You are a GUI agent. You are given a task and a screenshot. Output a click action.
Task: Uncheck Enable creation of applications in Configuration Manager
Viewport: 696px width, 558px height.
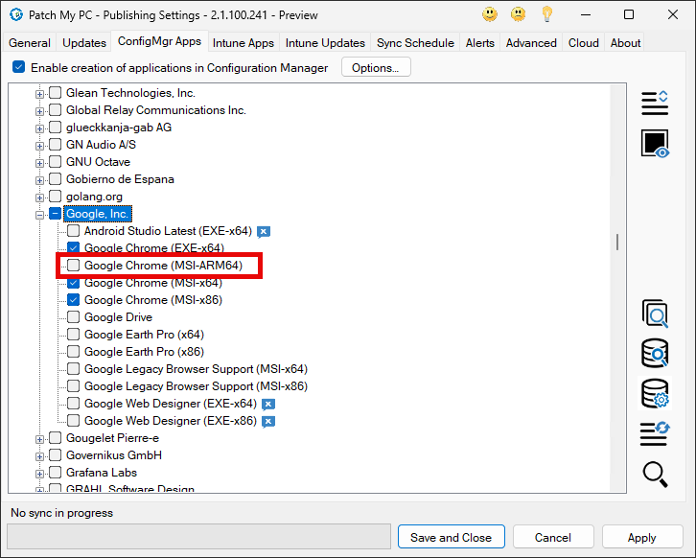coord(18,68)
